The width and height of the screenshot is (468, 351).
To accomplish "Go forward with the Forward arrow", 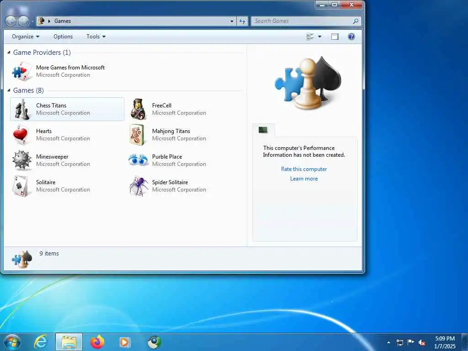I will tap(24, 21).
